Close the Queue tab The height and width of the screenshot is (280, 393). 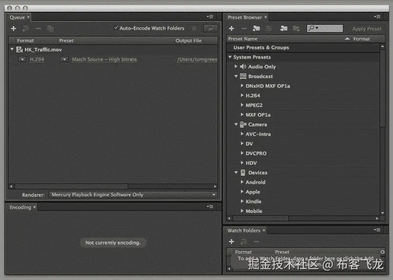28,17
